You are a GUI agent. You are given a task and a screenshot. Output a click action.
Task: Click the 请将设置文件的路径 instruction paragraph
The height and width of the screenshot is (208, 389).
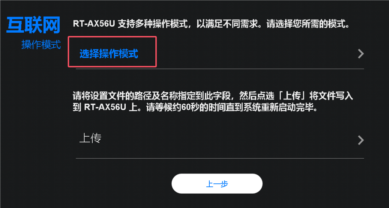click(x=213, y=102)
